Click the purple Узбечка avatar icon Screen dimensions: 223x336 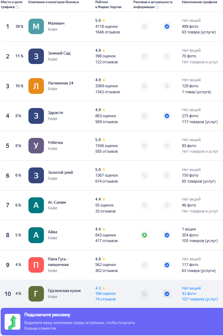(x=36, y=146)
